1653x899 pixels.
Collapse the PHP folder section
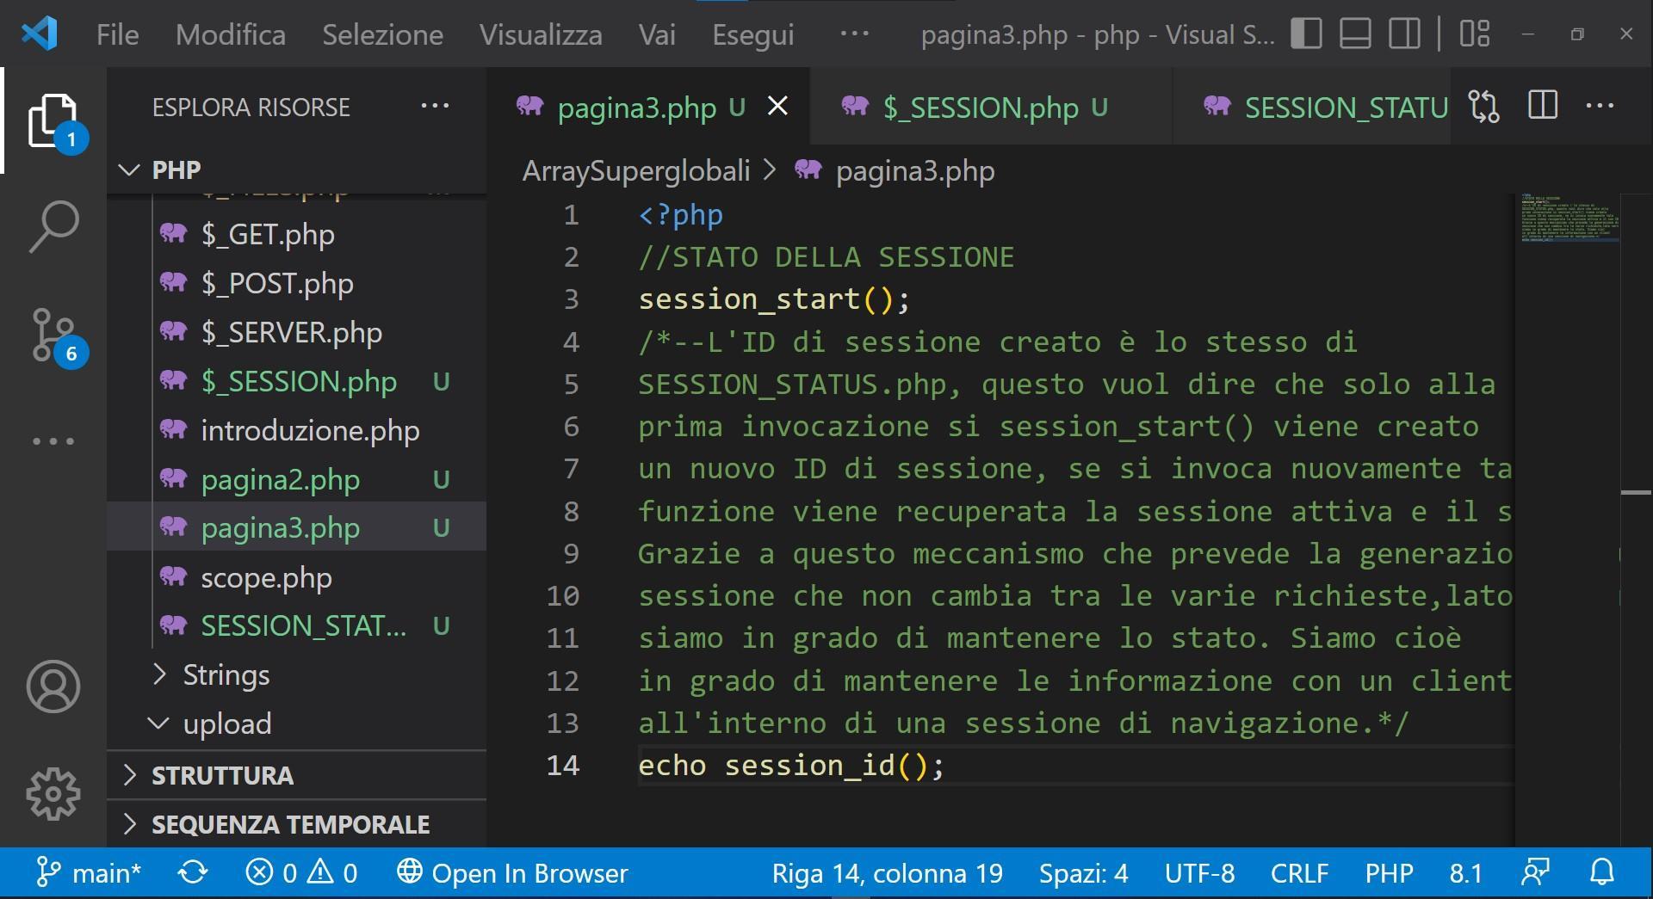pos(296,169)
